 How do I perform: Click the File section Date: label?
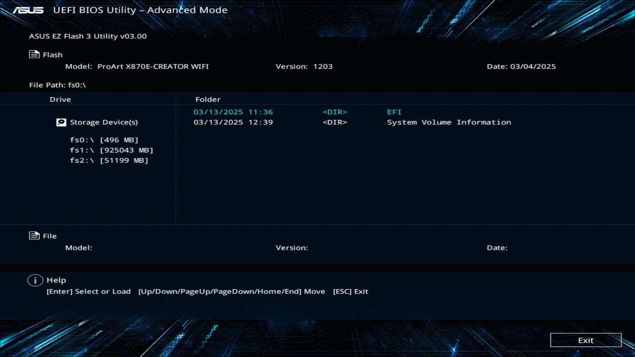[x=497, y=247]
